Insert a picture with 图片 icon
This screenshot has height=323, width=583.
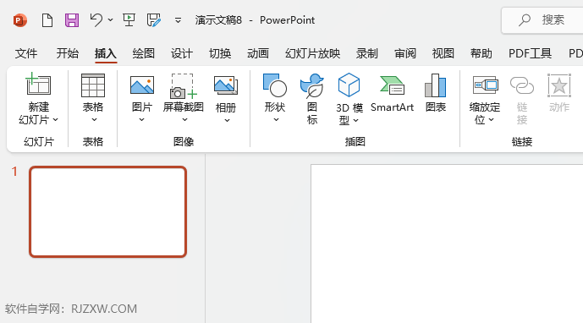(142, 85)
